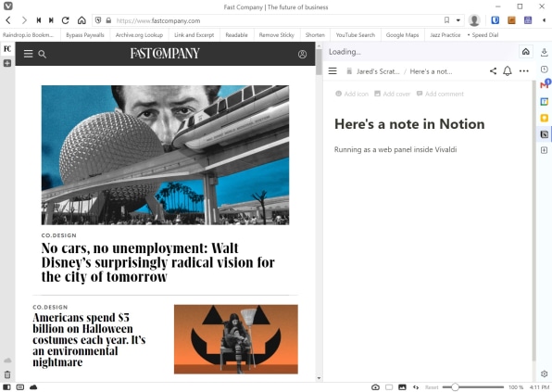This screenshot has width=552, height=392.
Task: Open the Fast Company hamburger menu
Action: [x=28, y=54]
